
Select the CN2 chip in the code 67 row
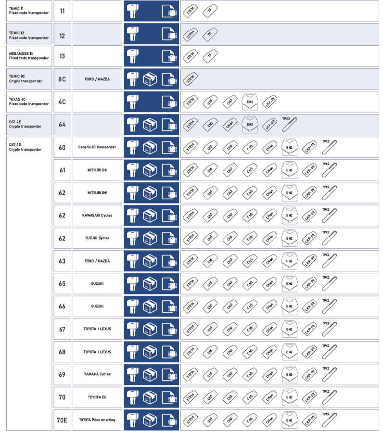coord(230,329)
